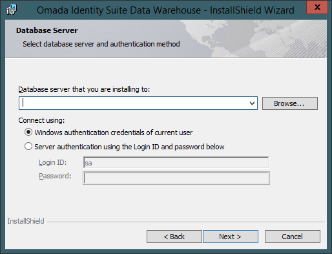Close the InstallShield Wizard window

tap(317, 7)
